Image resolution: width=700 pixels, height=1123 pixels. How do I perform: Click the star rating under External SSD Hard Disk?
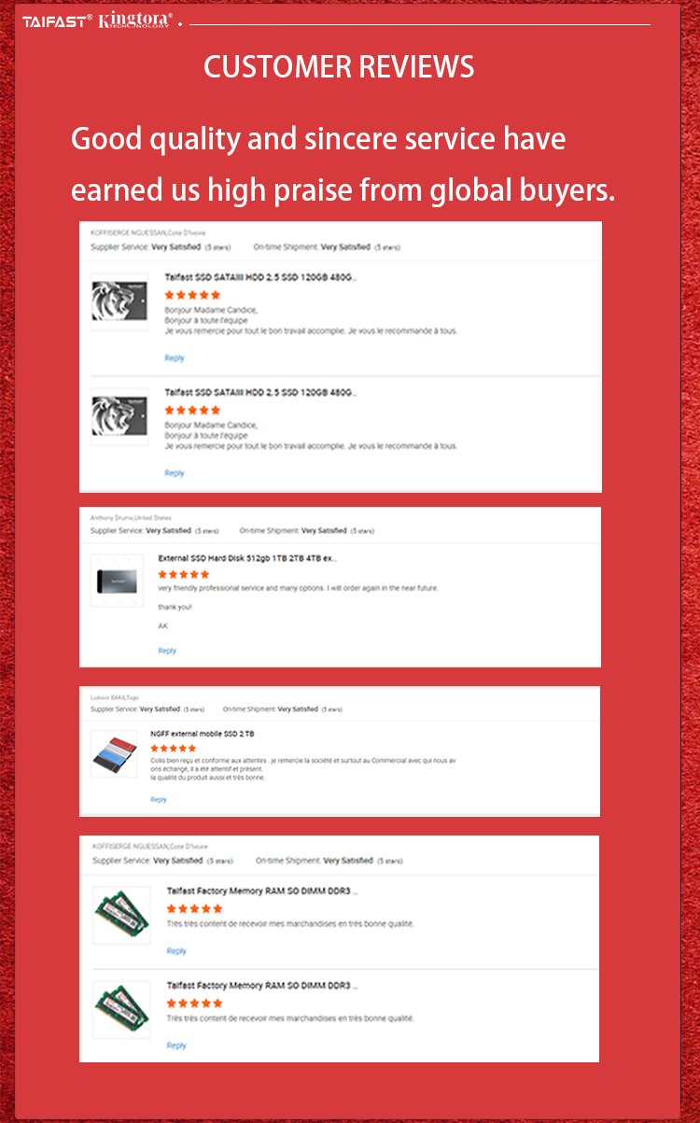[x=184, y=574]
